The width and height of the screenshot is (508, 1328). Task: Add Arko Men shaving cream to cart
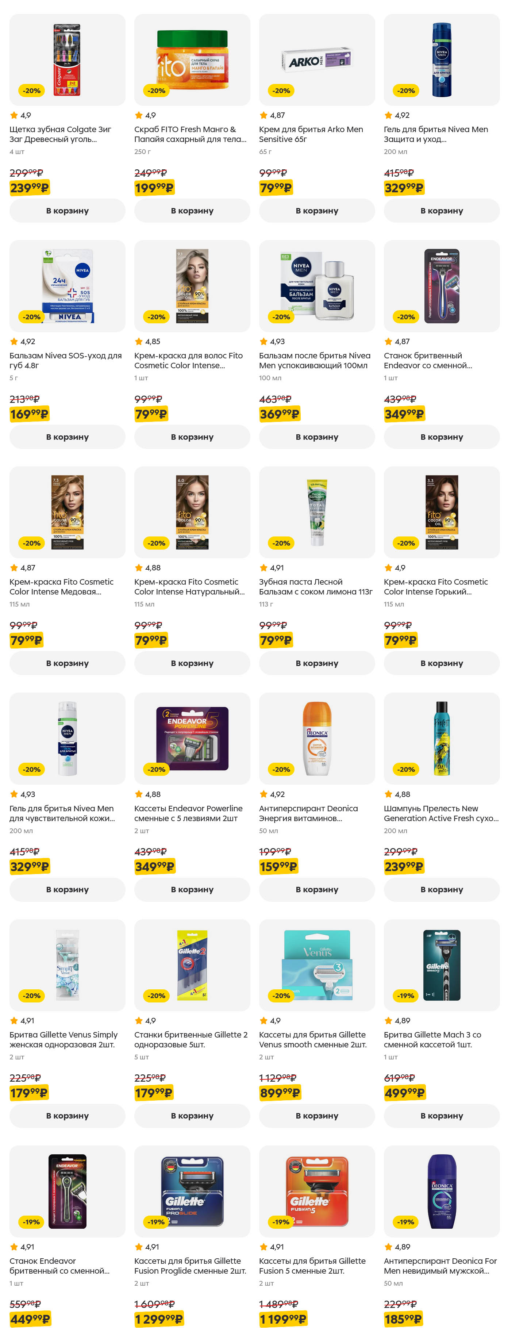317,210
